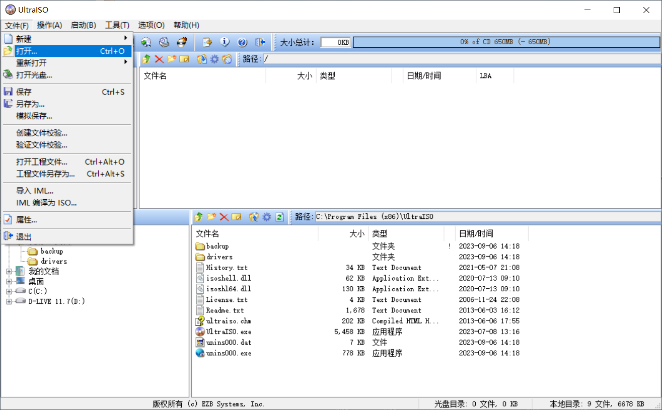Viewport: 662px width, 410px height.
Task: Open the blue info icon in toolbar
Action: pos(225,42)
